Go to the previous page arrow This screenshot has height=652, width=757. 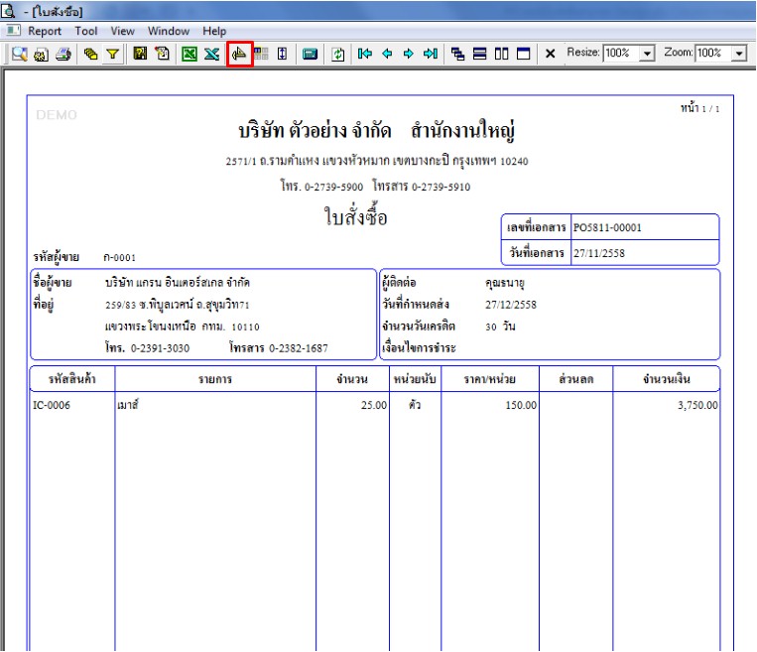(387, 54)
